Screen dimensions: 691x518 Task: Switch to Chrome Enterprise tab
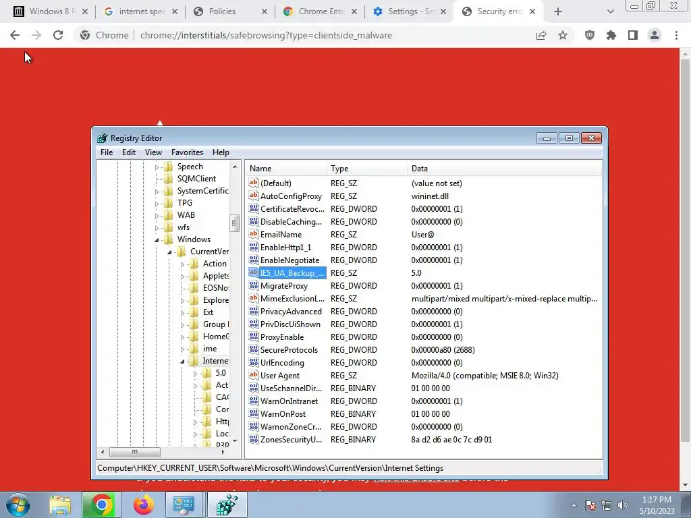click(321, 11)
